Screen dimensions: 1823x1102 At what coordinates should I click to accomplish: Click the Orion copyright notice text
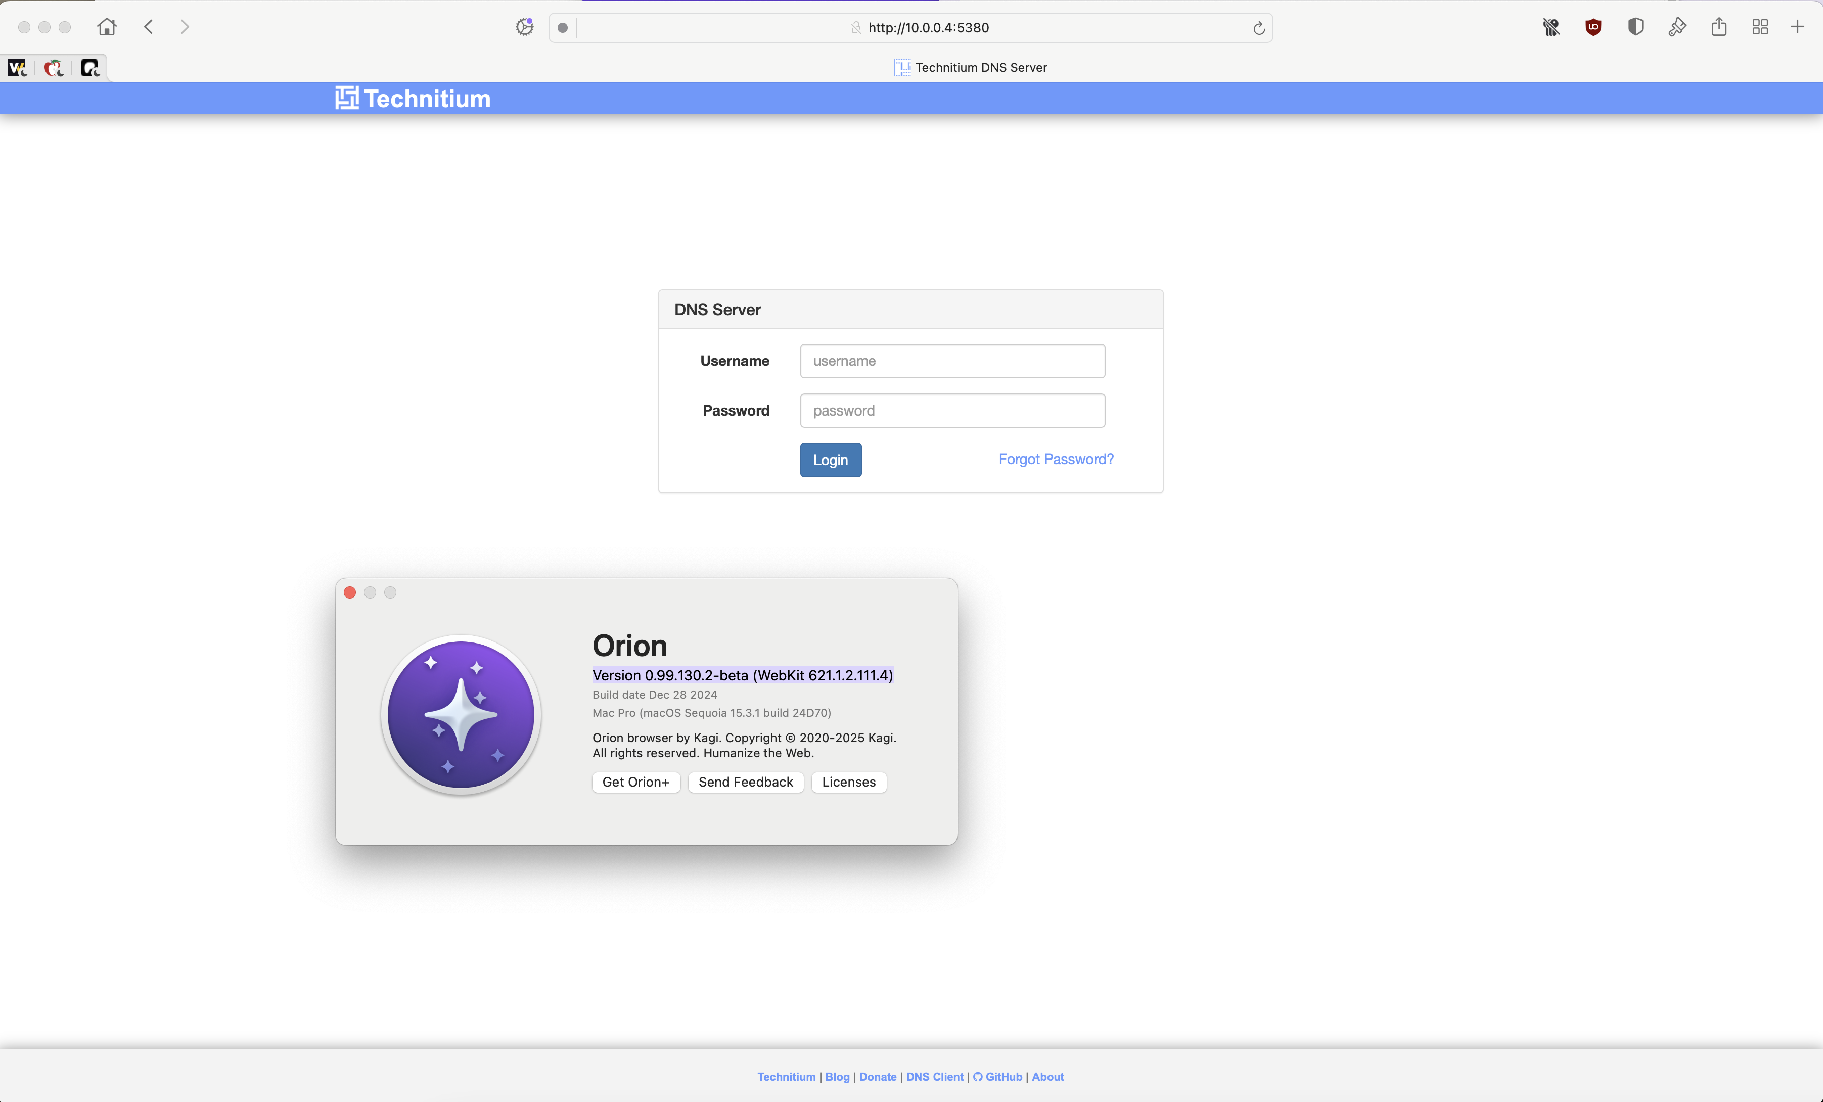pyautogui.click(x=744, y=746)
